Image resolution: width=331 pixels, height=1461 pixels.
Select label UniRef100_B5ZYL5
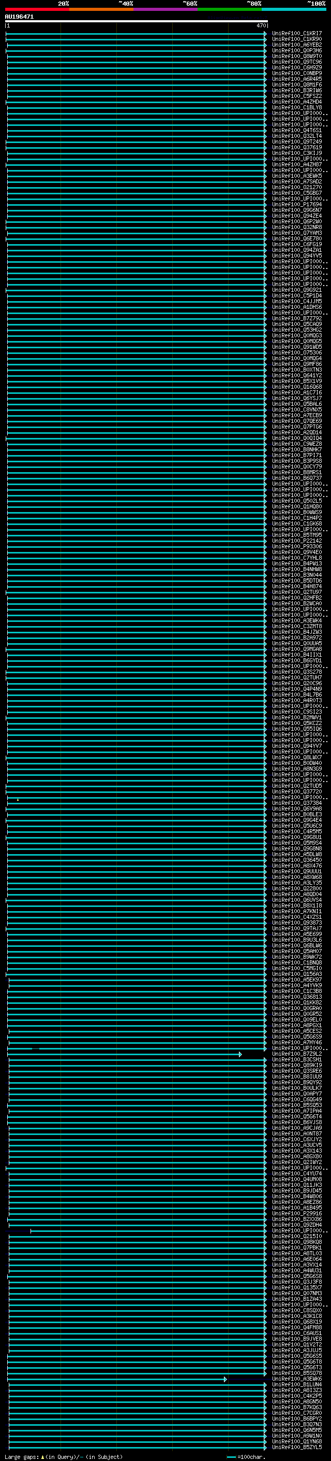point(296,1448)
